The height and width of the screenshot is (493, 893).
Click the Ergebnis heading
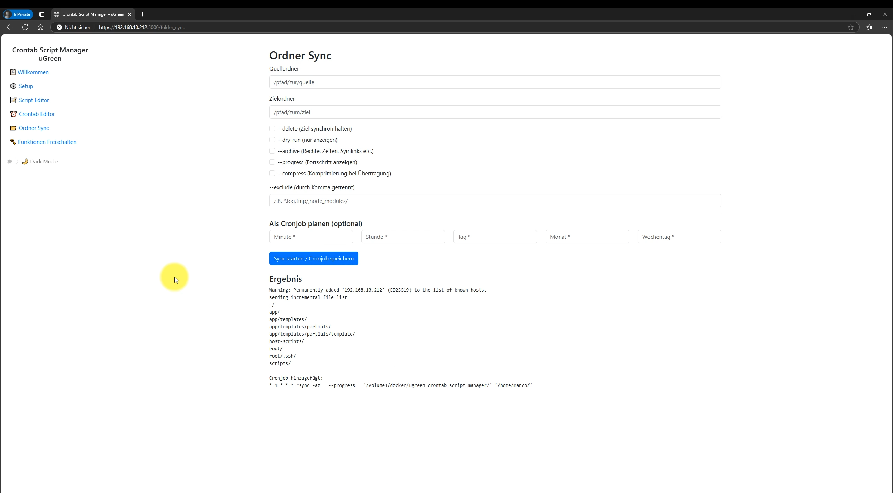point(285,279)
